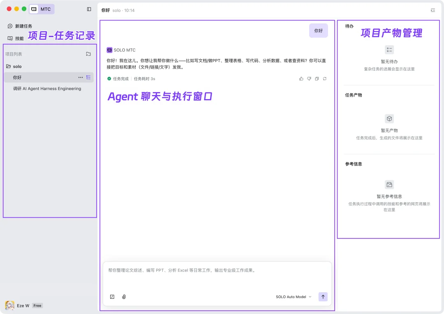This screenshot has height=314, width=444.
Task: Click the image icon under 参考信息
Action: tap(389, 185)
